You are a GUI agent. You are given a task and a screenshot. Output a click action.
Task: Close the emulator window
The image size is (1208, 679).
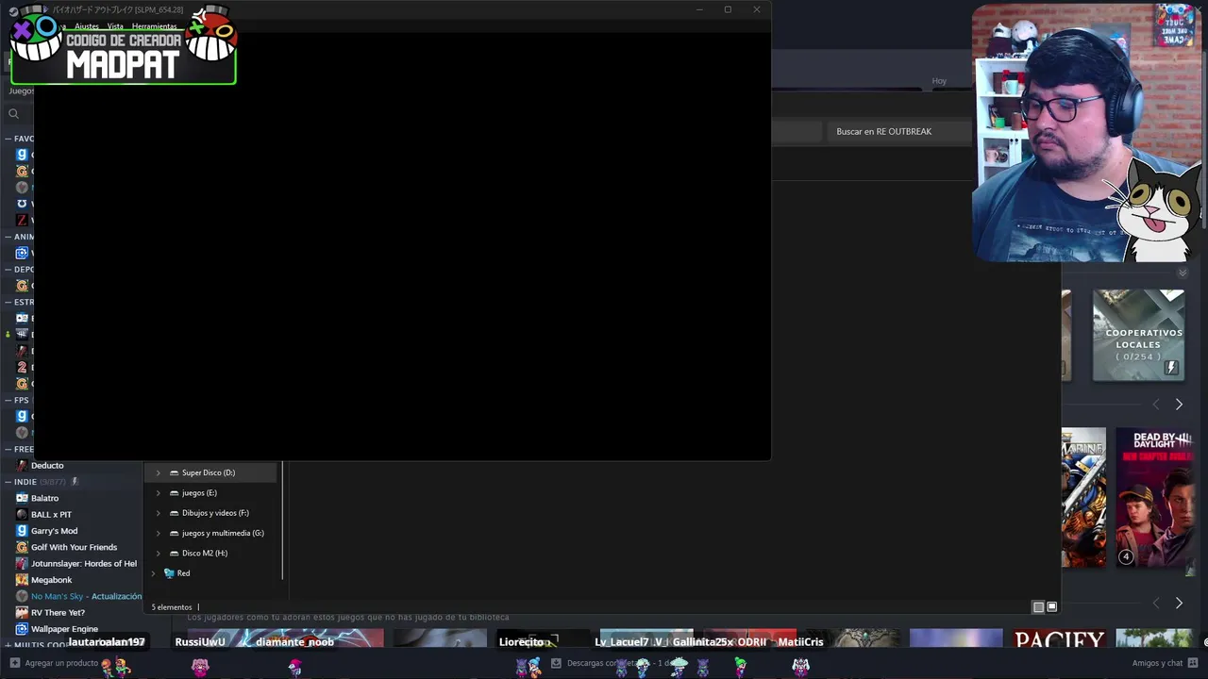coord(756,9)
